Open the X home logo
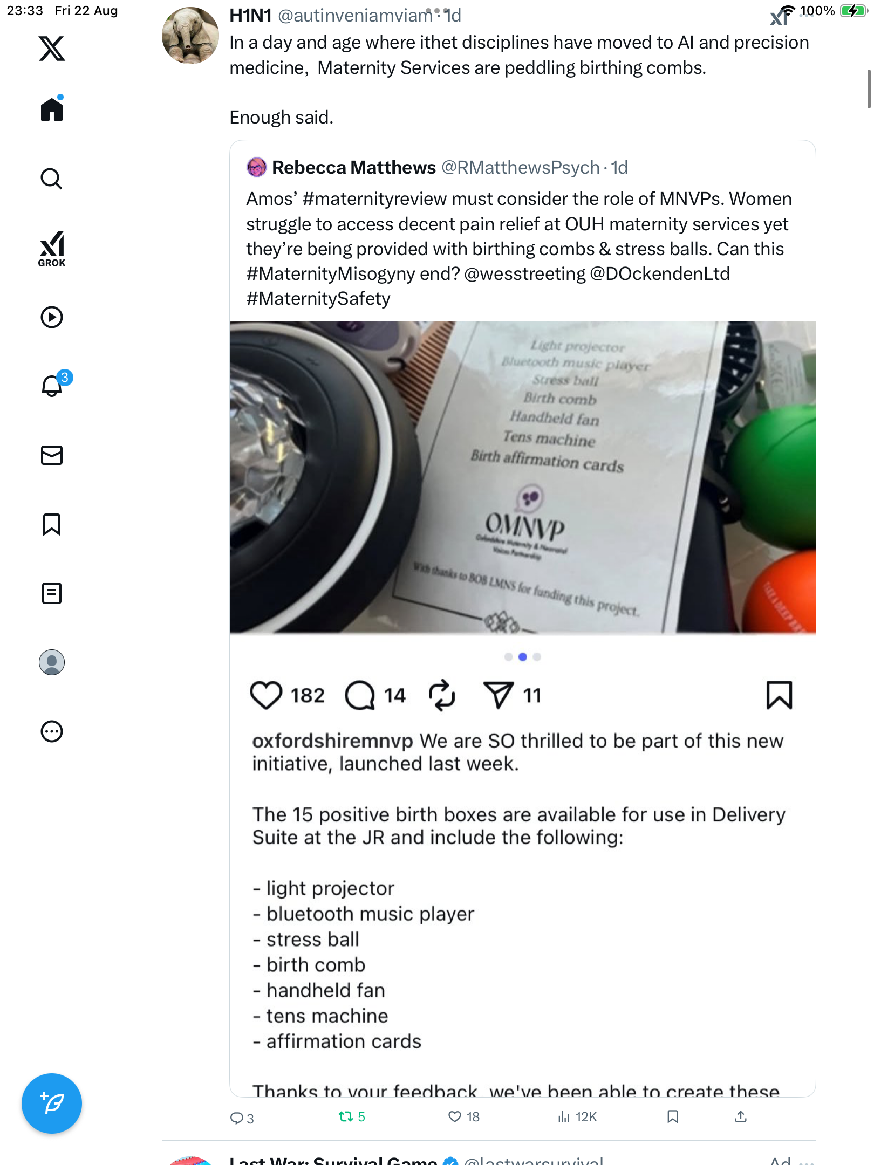Viewport: 874px width, 1165px height. pyautogui.click(x=52, y=49)
